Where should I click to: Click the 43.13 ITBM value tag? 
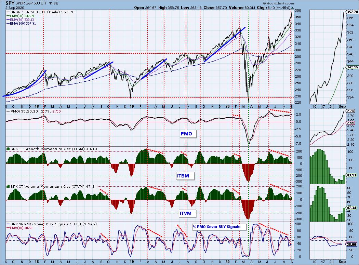pos(351,175)
